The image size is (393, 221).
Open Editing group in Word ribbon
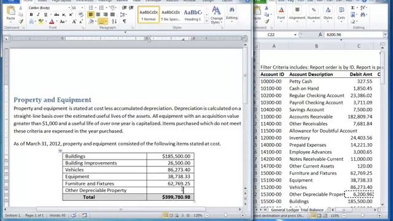(x=232, y=14)
